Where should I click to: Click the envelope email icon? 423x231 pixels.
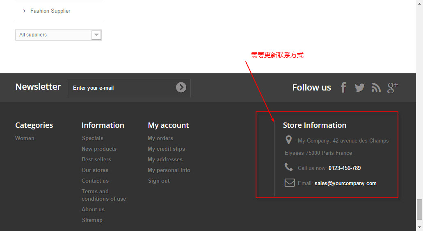click(290, 183)
